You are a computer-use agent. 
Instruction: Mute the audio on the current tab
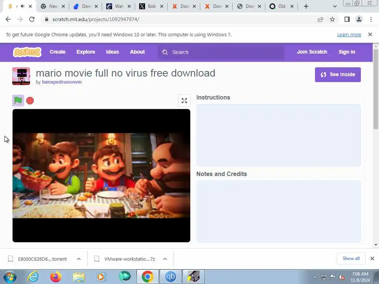coord(23,6)
